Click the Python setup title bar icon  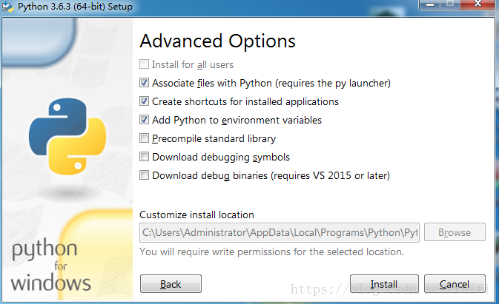7,7
